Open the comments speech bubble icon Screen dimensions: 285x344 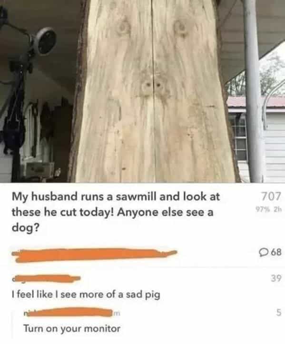(x=263, y=253)
